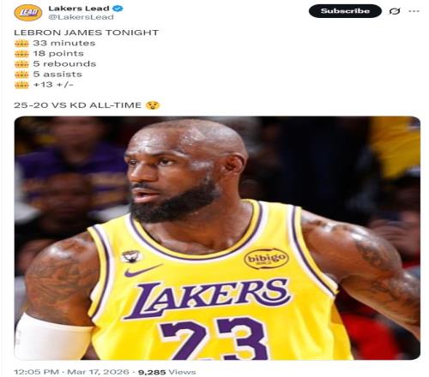This screenshot has width=429, height=377.
Task: Click the crown emoji beside 5 rebounds
Action: [21, 64]
